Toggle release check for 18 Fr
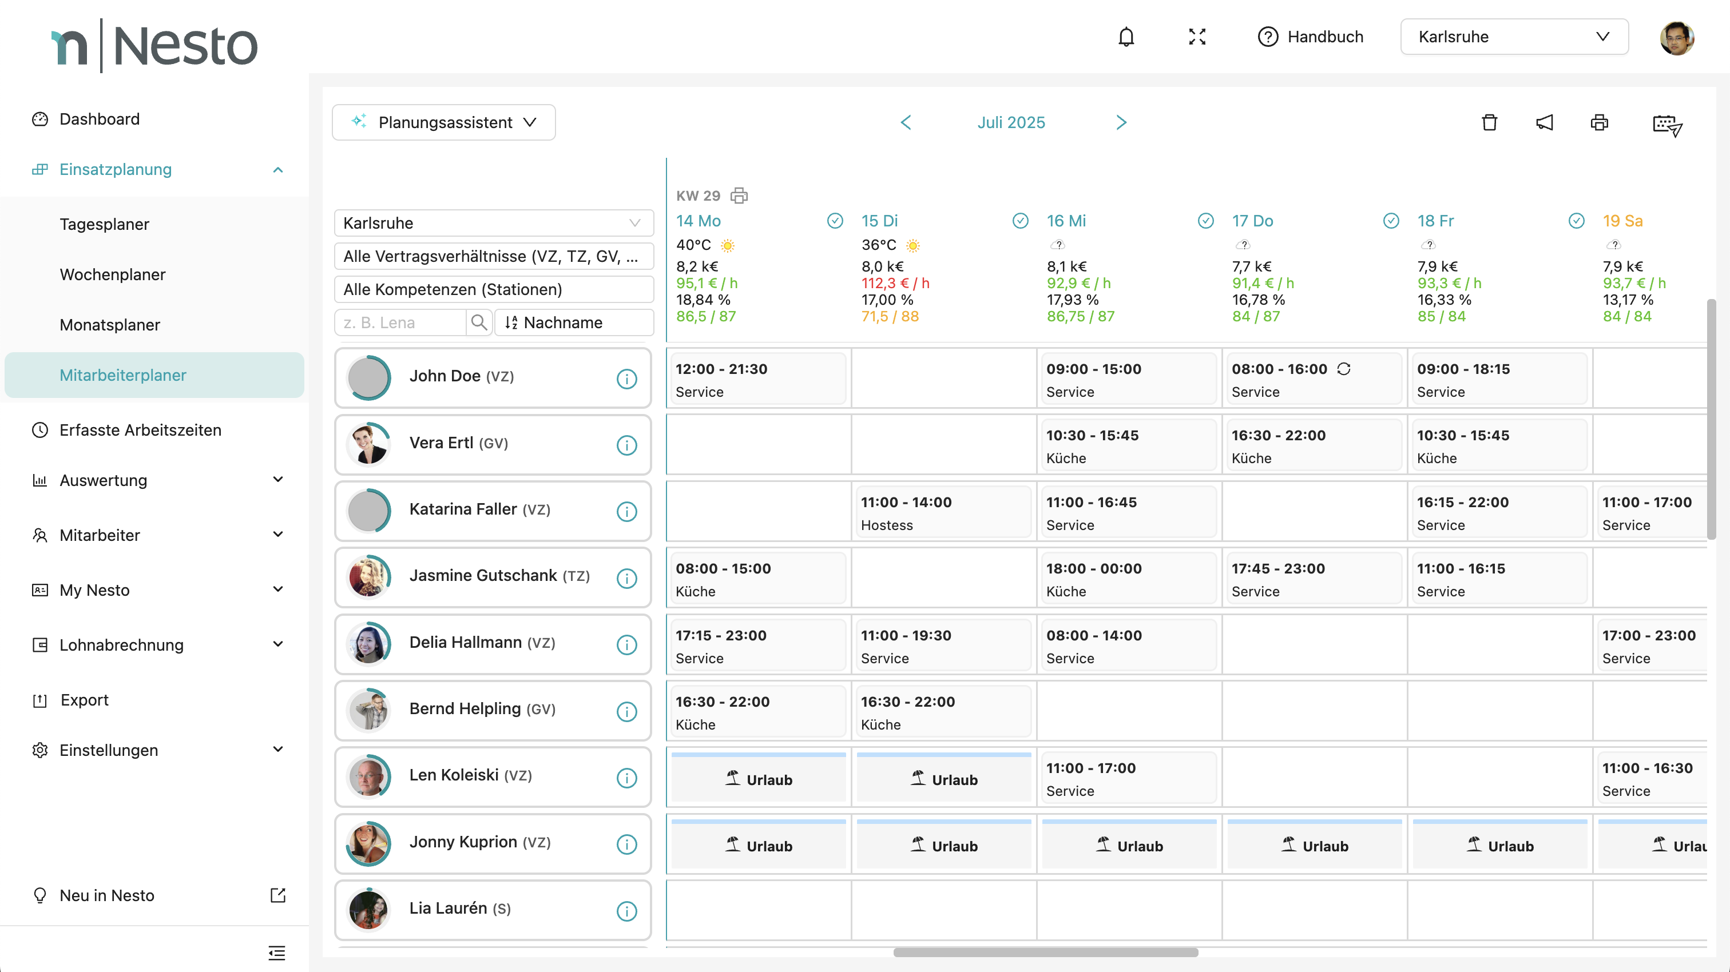 1576,221
